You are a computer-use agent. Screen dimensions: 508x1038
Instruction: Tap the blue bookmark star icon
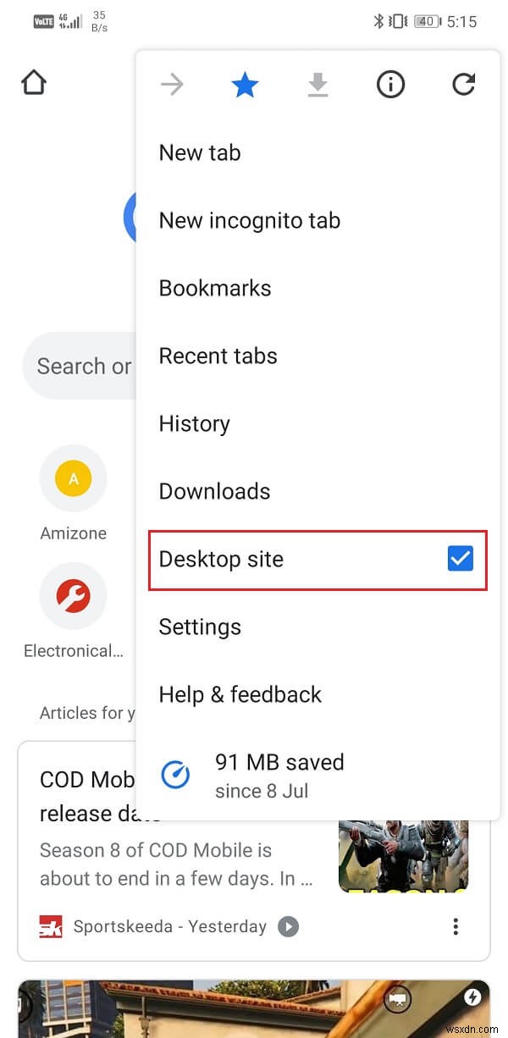click(245, 84)
